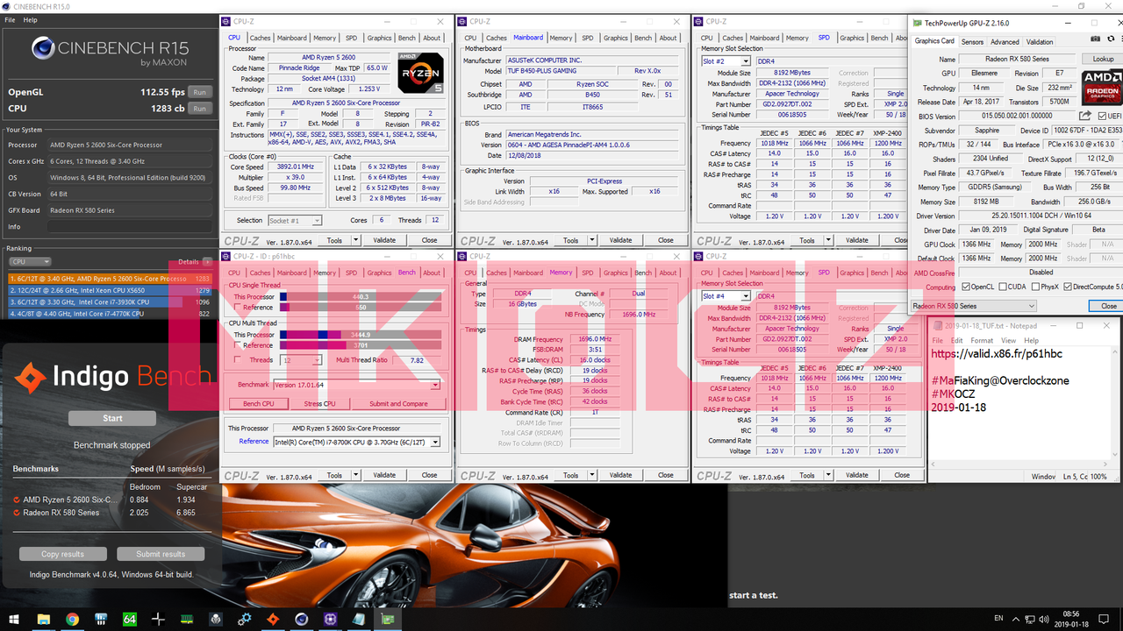Open the AIDA64 green 64 taskbar icon

click(x=130, y=619)
